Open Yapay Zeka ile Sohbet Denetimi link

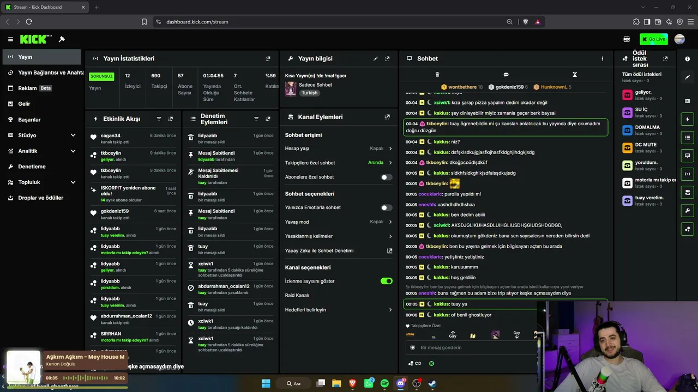click(339, 250)
